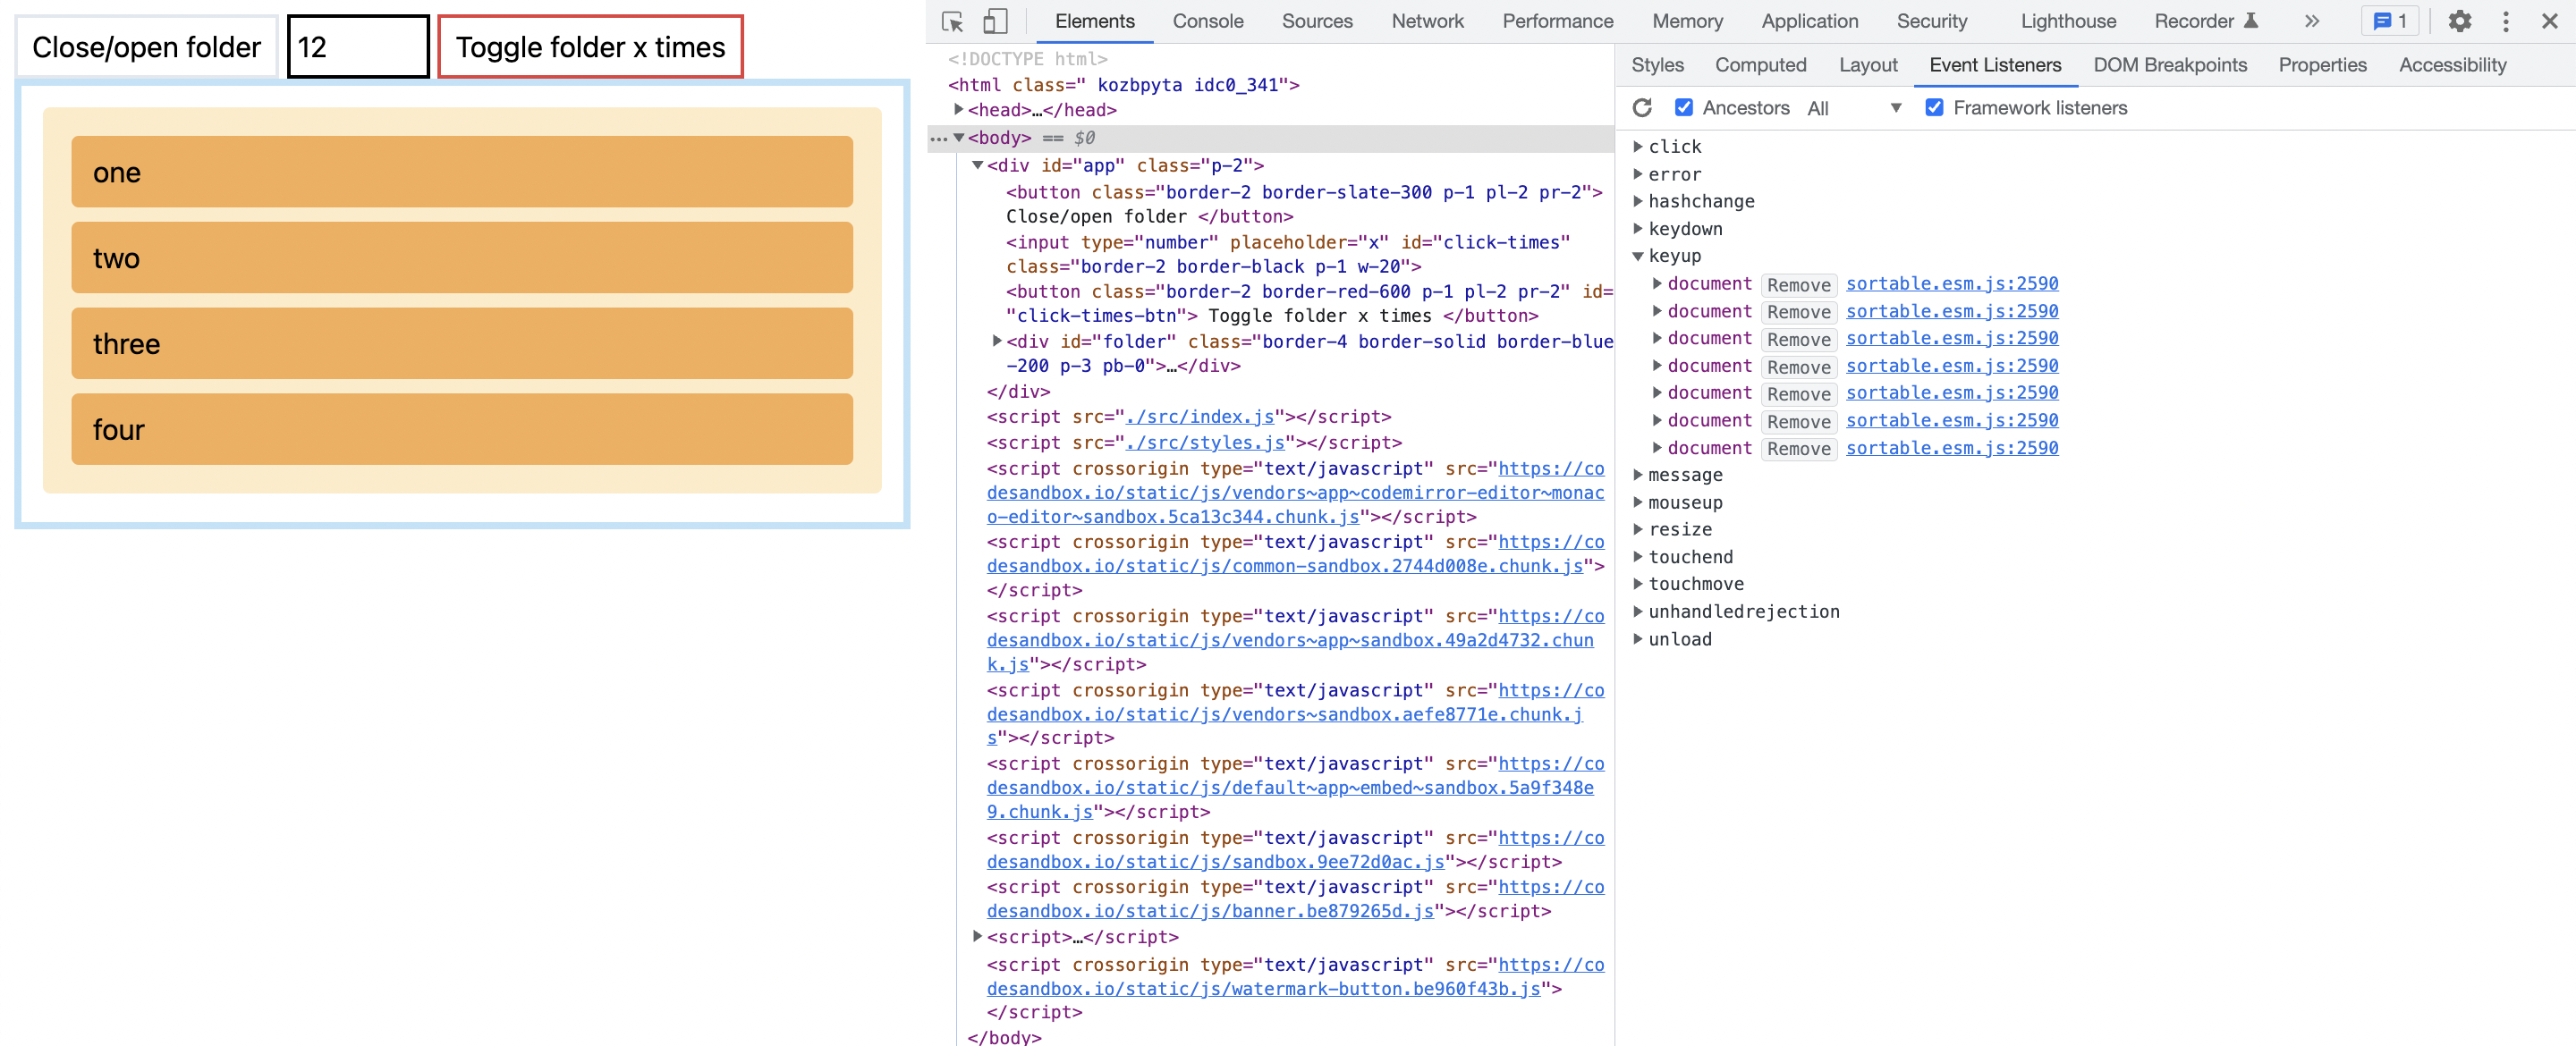The height and width of the screenshot is (1046, 2576).
Task: Toggle the device toolbar icon
Action: tap(994, 21)
